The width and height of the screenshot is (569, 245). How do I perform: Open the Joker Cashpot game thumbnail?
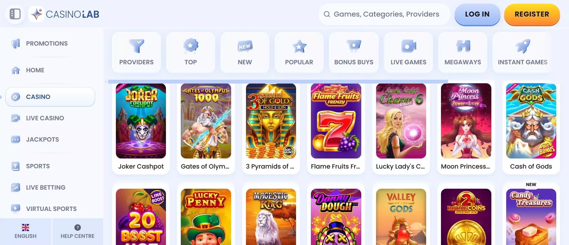click(x=141, y=121)
